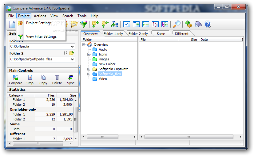This screenshot has height=156, width=254.
Task: Click the green gear tools toolbar icon
Action: (x=189, y=24)
